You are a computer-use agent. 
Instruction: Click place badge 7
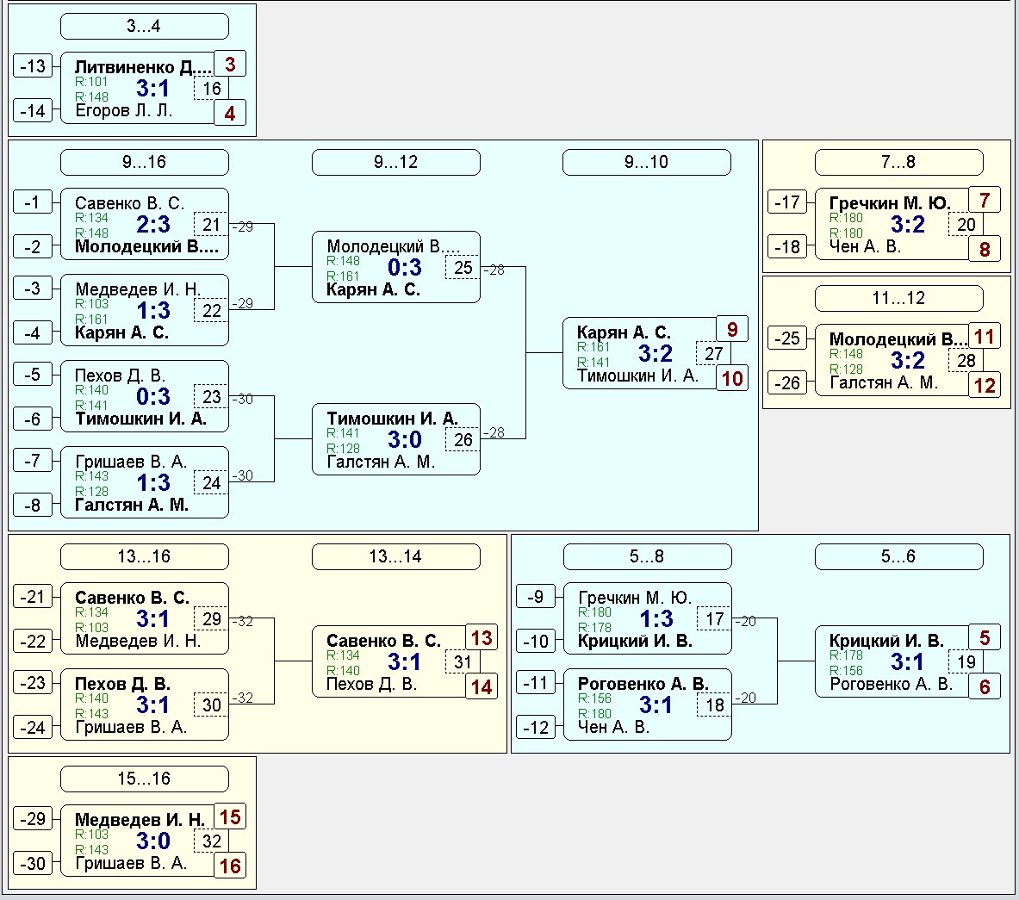985,200
